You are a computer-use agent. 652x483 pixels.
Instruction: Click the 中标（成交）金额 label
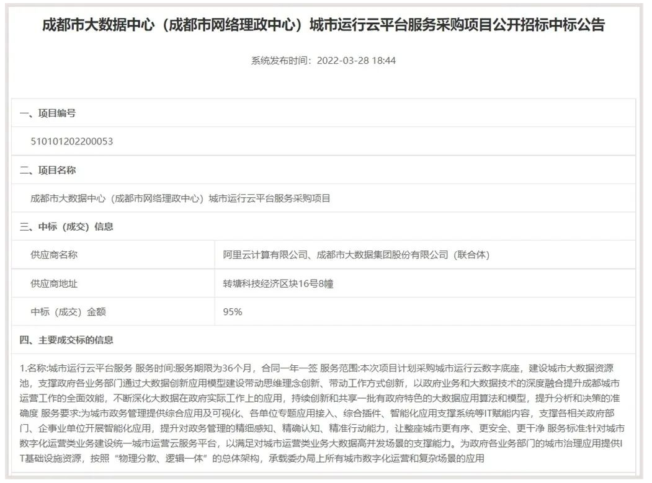(x=68, y=309)
